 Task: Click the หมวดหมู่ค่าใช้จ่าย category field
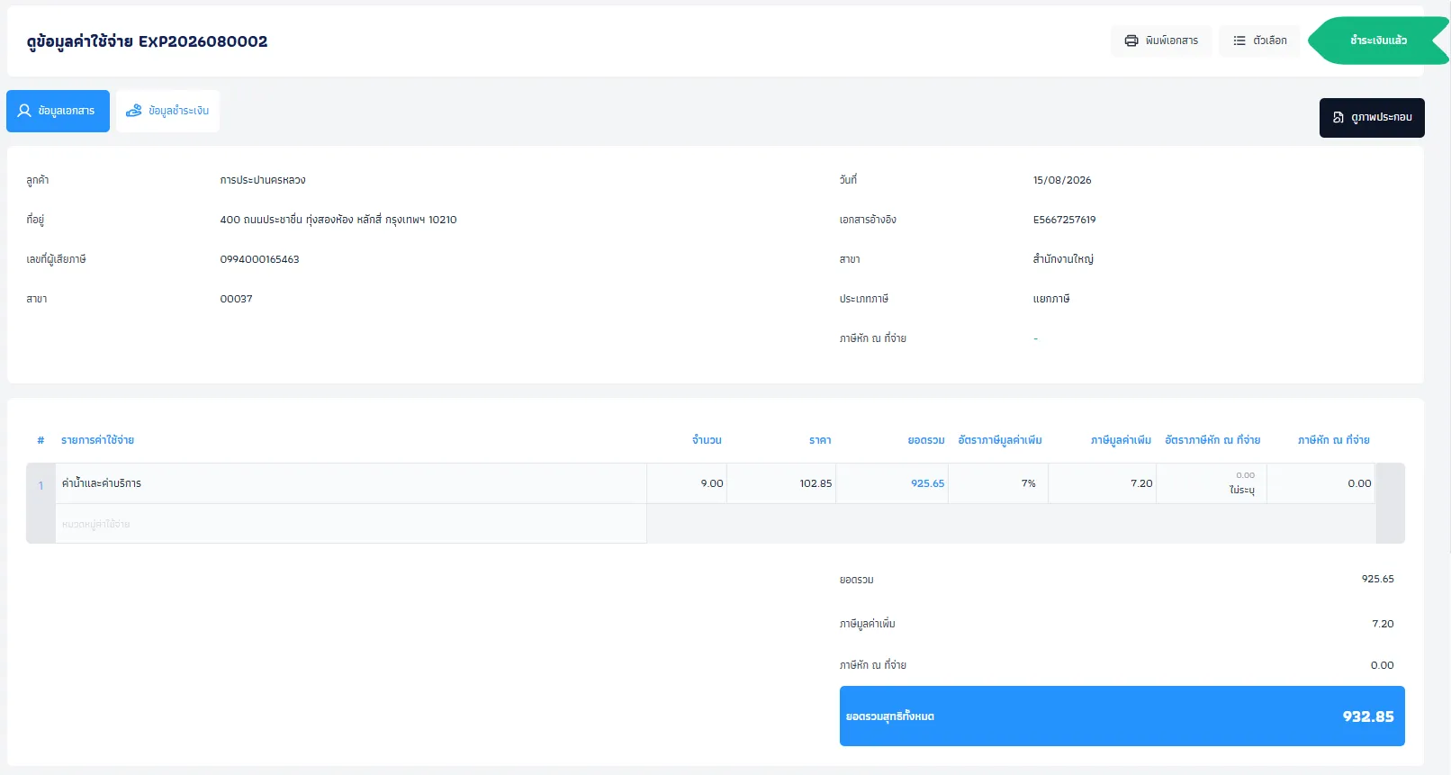351,524
